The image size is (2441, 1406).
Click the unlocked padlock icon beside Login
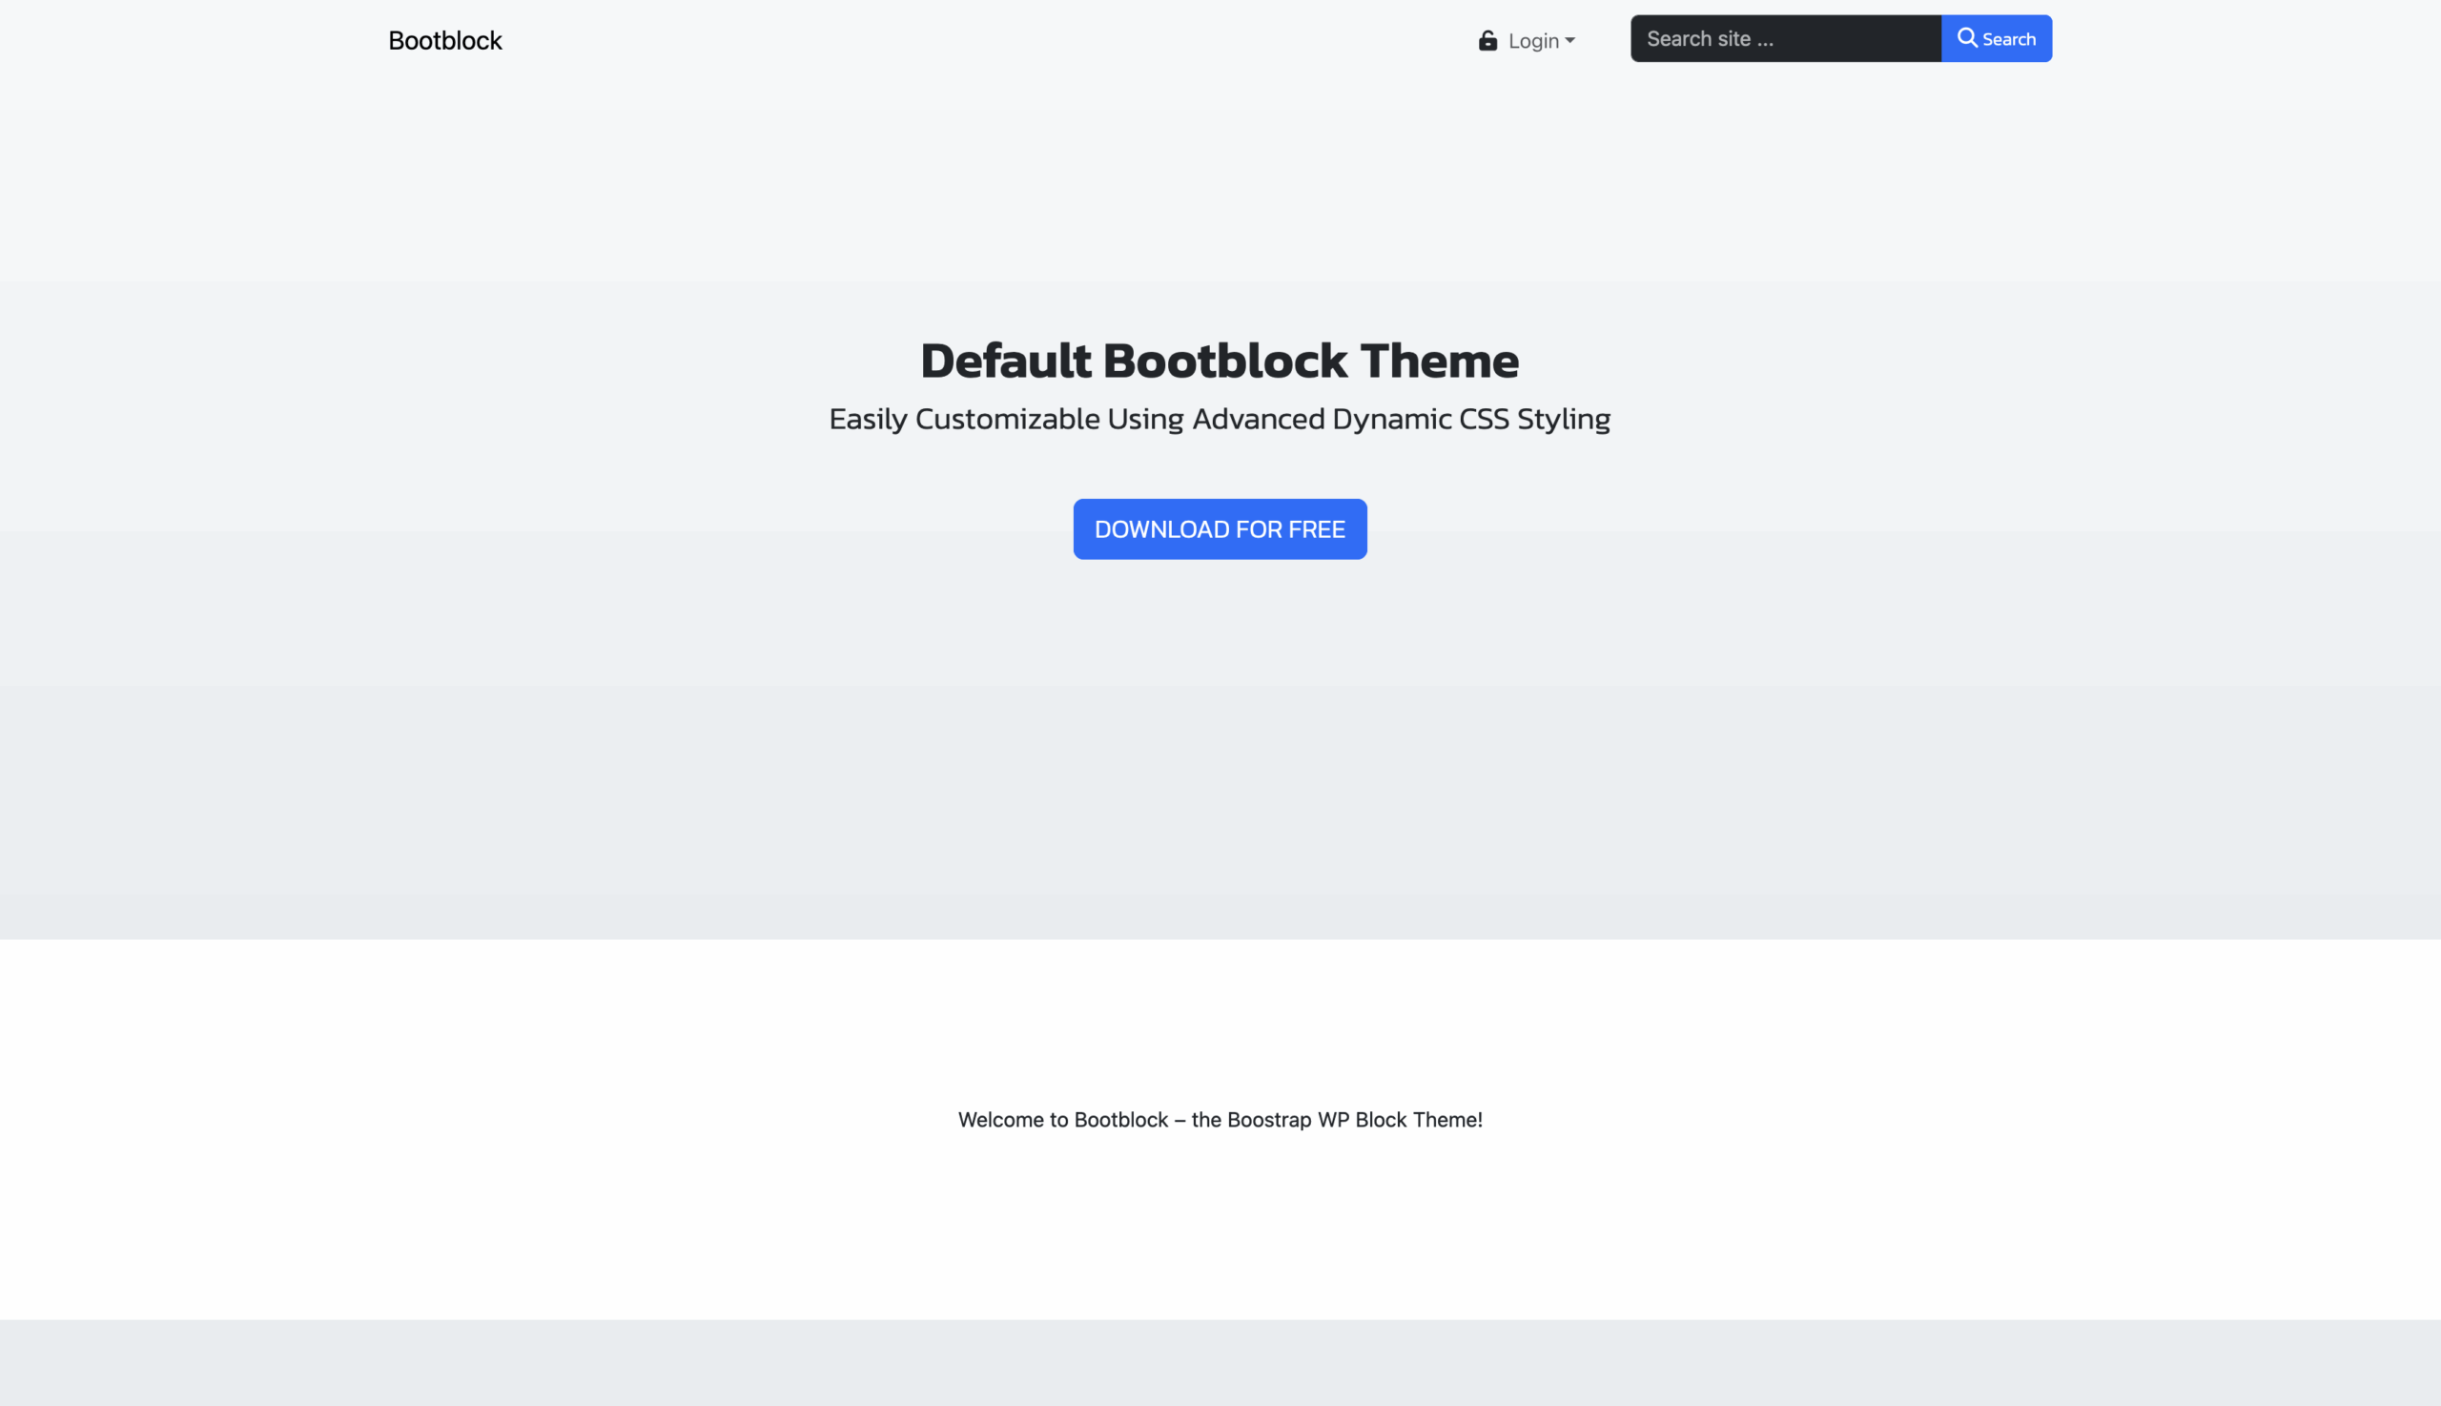tap(1487, 41)
